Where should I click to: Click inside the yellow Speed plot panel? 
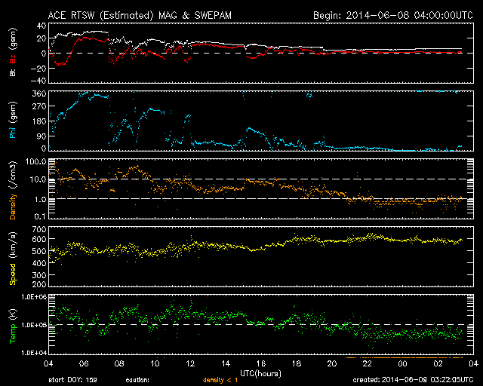(261, 256)
